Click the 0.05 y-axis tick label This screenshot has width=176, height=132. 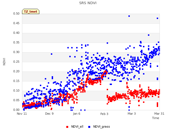click(x=16, y=100)
